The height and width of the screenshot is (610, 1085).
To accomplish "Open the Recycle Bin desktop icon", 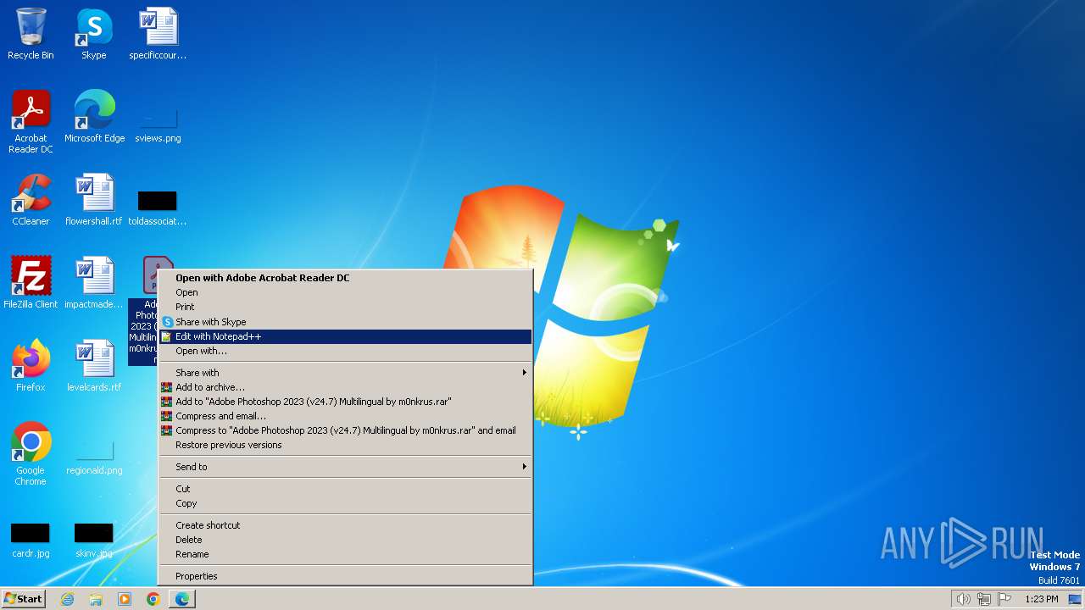I will (31, 34).
